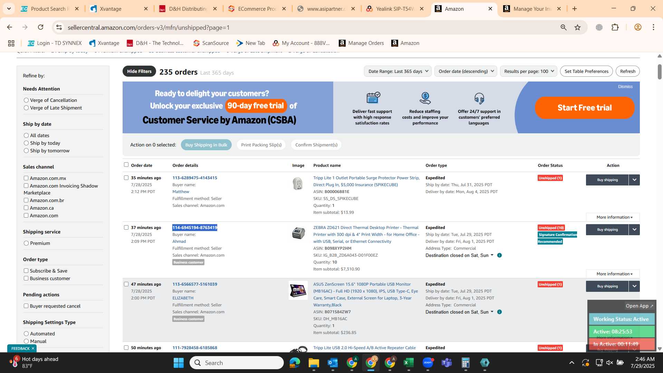
Task: Tick the select-all orders header checkbox
Action: [x=126, y=165]
